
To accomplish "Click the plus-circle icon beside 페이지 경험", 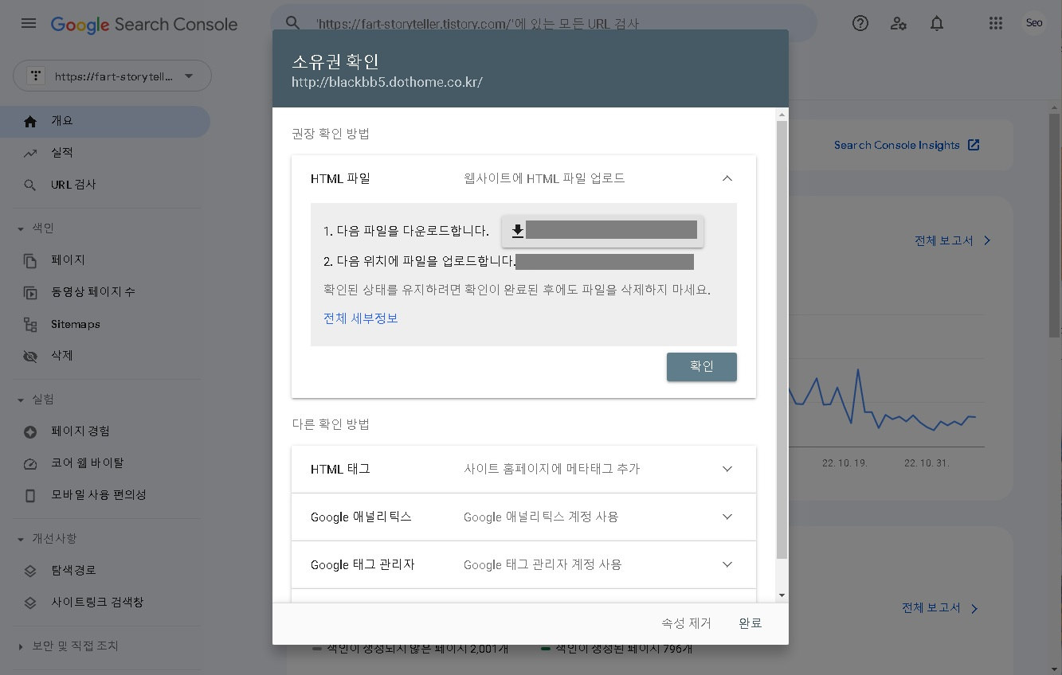I will point(30,431).
